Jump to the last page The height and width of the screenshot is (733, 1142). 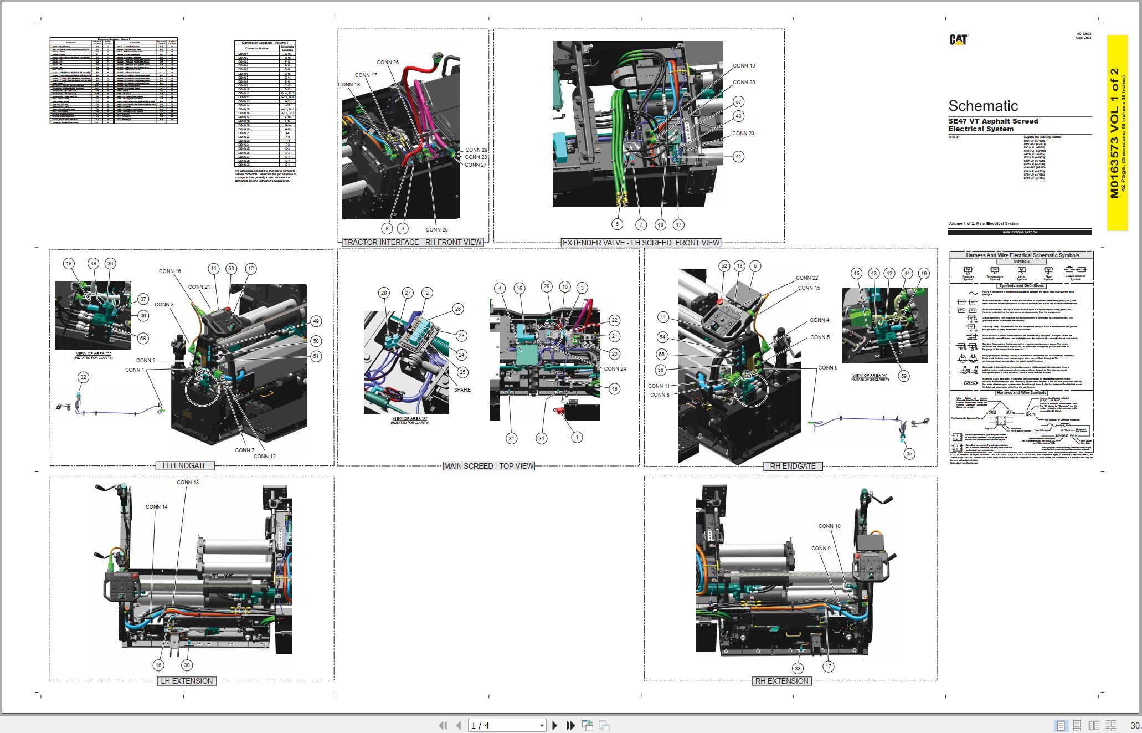tap(571, 725)
